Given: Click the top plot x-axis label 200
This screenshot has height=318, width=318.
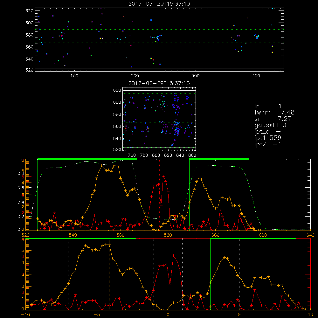Looking at the screenshot, I should tap(135, 76).
